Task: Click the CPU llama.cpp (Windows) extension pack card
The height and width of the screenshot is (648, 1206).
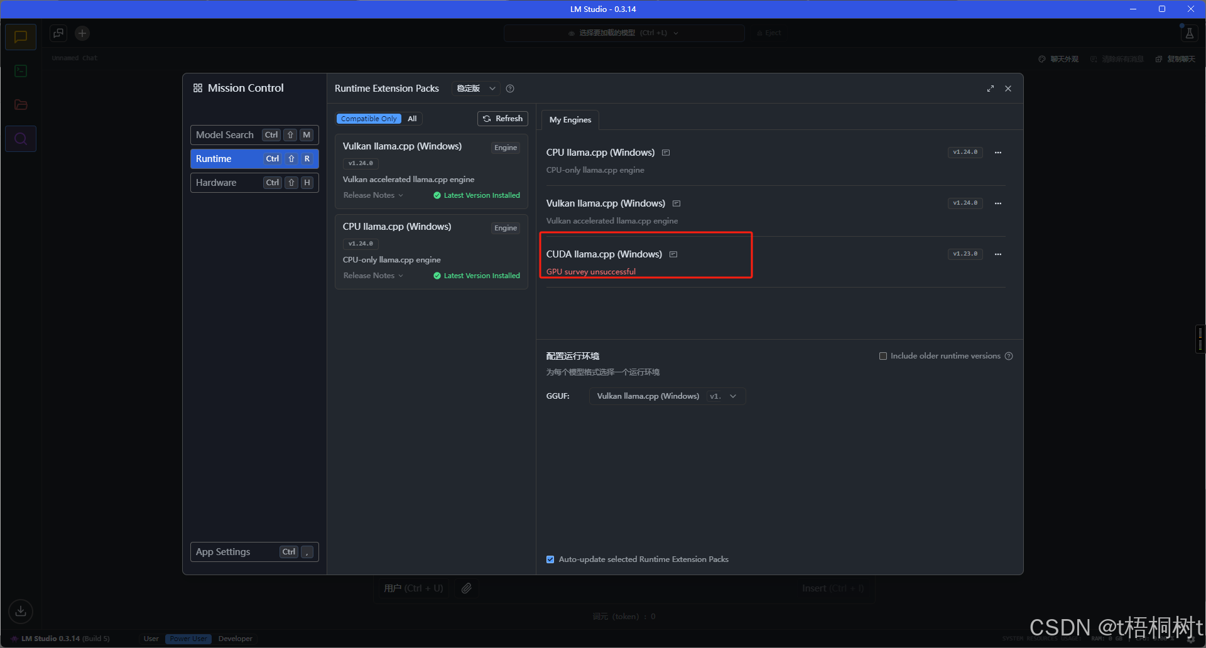Action: pos(432,251)
